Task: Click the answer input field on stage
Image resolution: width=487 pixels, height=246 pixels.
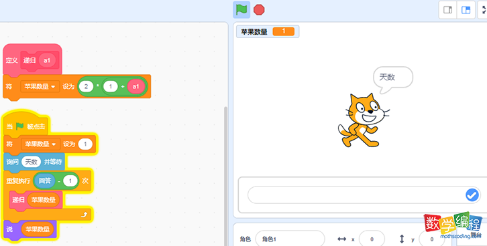Action: [364, 195]
